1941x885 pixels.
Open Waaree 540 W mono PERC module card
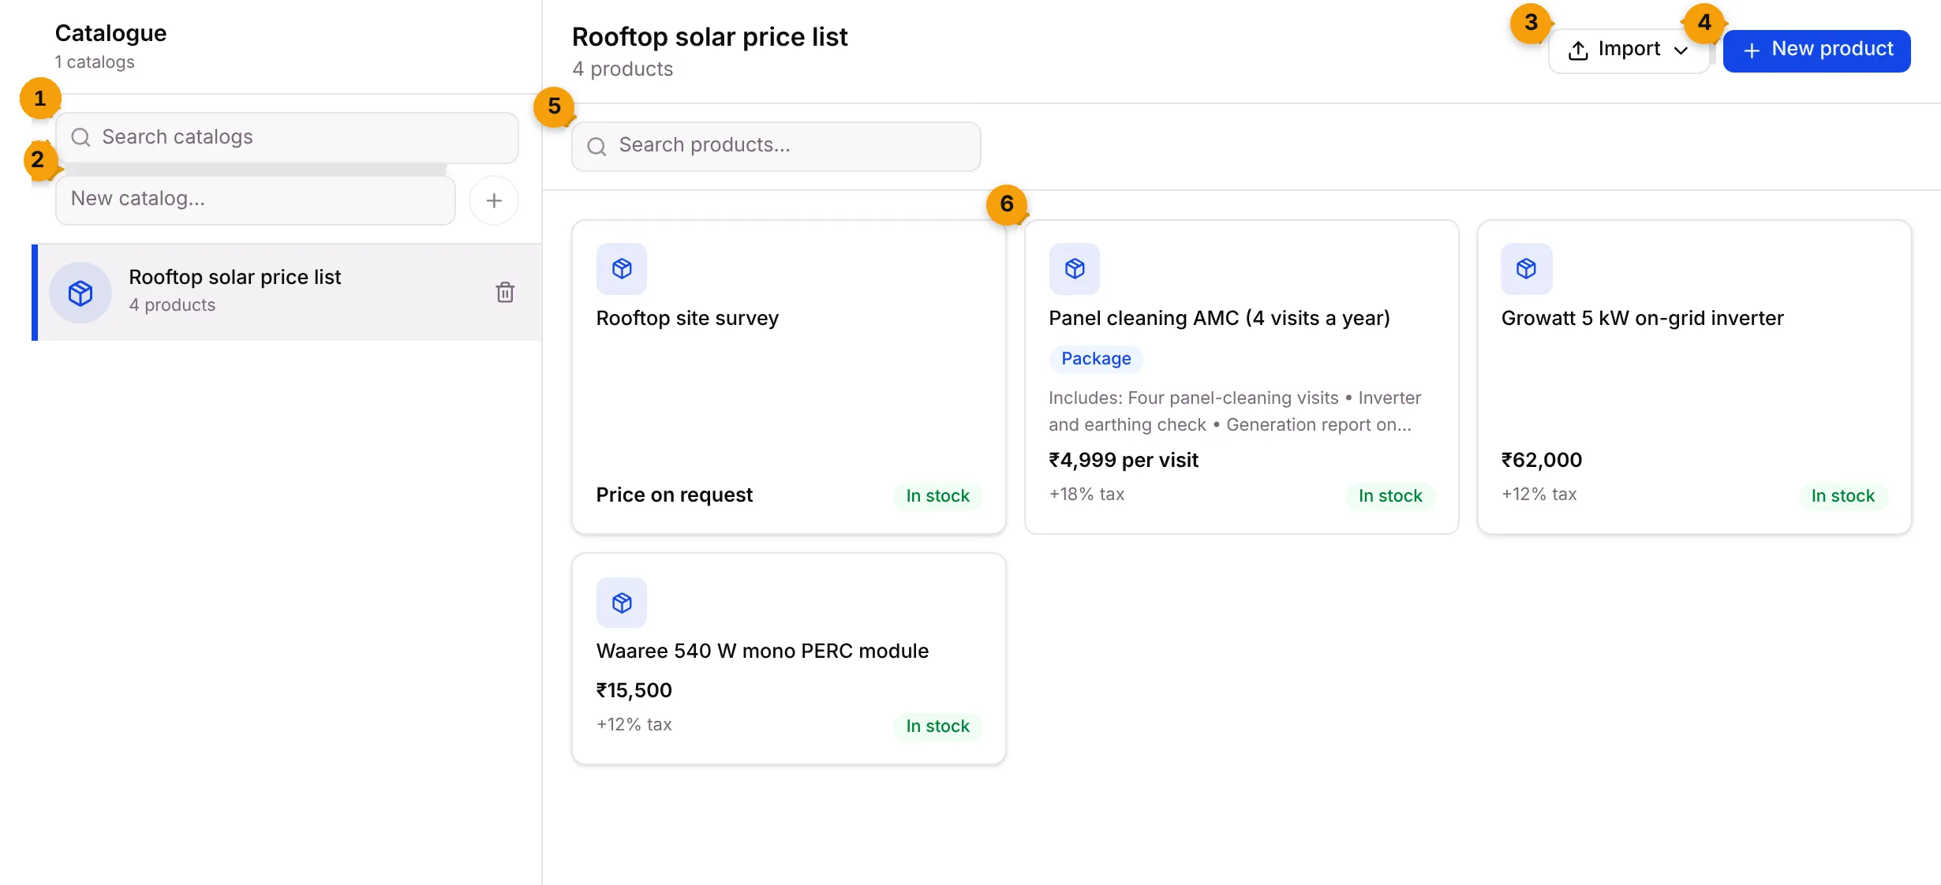(789, 659)
